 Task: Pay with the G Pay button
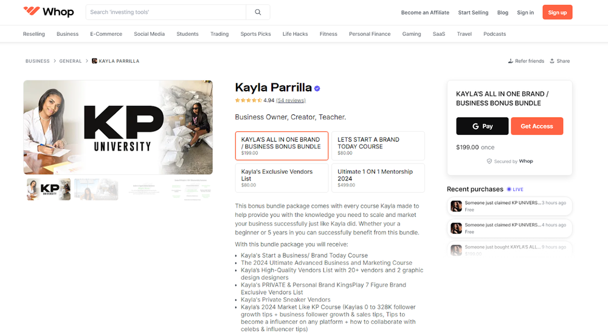pyautogui.click(x=482, y=126)
